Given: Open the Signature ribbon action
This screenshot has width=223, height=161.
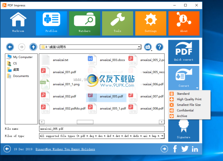Looking at the screenshot, I should (x=184, y=130).
